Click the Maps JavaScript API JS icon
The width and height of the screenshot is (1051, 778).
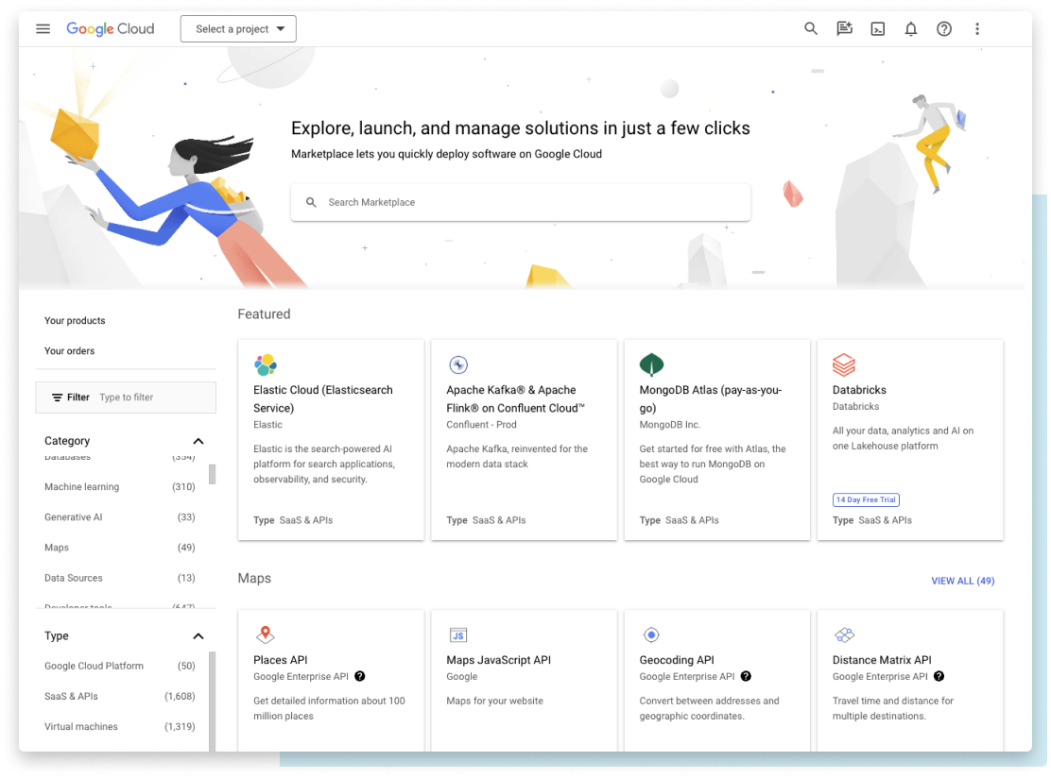point(458,634)
